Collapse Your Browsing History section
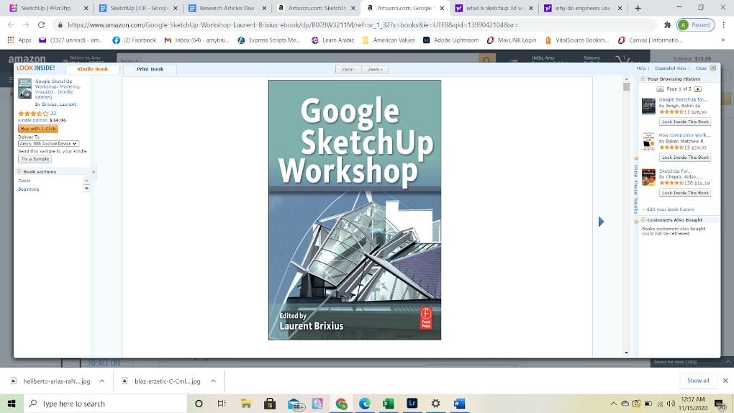Viewport: 734px width, 413px height. click(643, 78)
